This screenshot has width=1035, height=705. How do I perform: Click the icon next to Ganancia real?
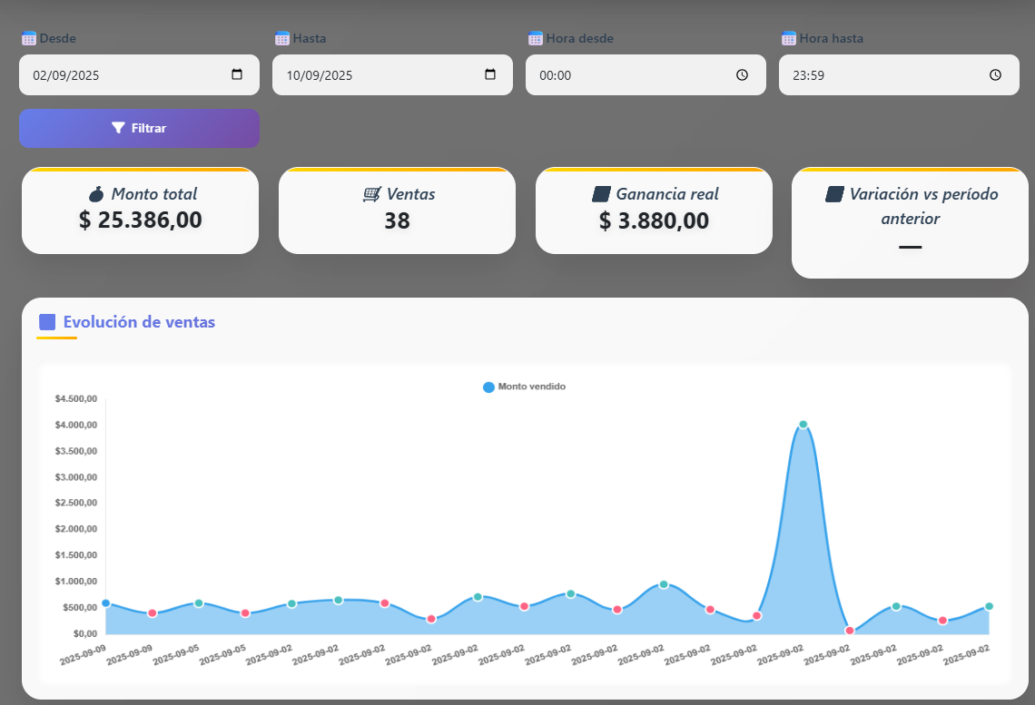coord(600,194)
